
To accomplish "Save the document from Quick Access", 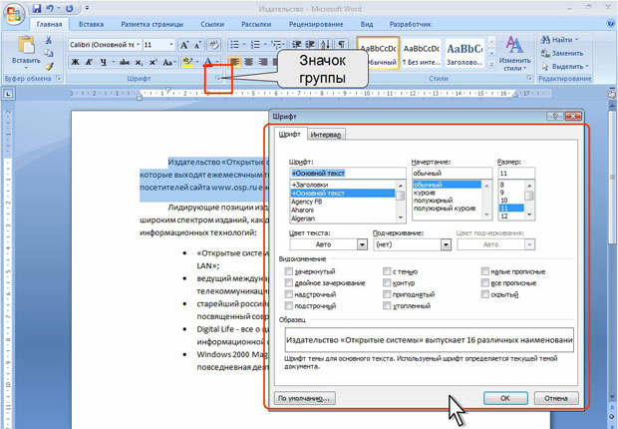I will 37,8.
